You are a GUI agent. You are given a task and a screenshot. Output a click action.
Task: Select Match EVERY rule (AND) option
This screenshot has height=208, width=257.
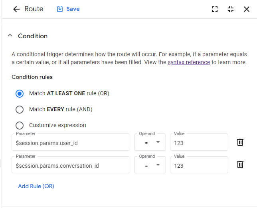(x=19, y=109)
